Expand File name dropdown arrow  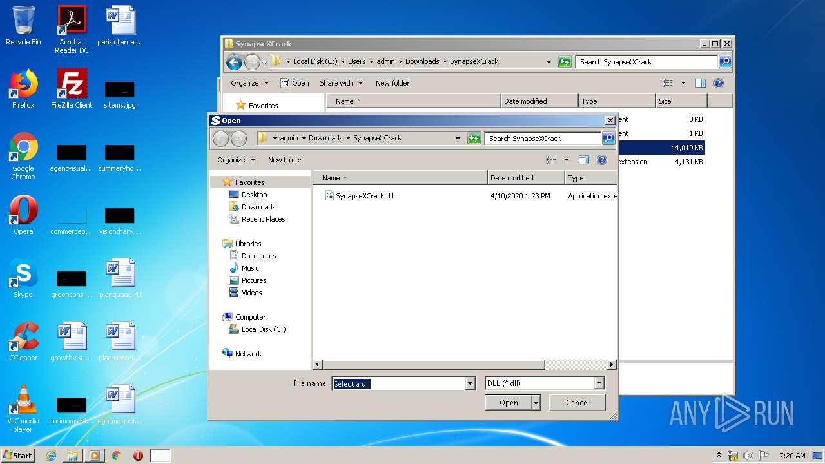pos(470,383)
